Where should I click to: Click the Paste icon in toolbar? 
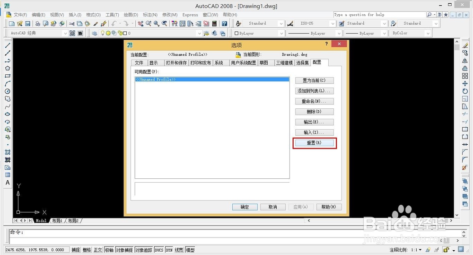(x=88, y=24)
